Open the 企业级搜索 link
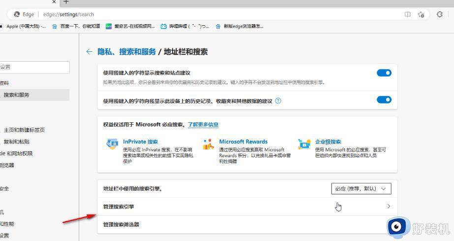This screenshot has height=241, width=454. 328,141
